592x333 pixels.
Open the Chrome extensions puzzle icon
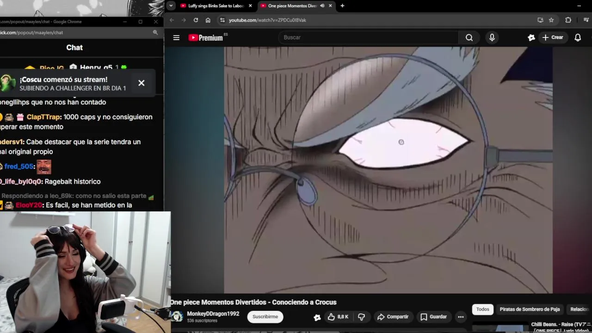coord(568,20)
